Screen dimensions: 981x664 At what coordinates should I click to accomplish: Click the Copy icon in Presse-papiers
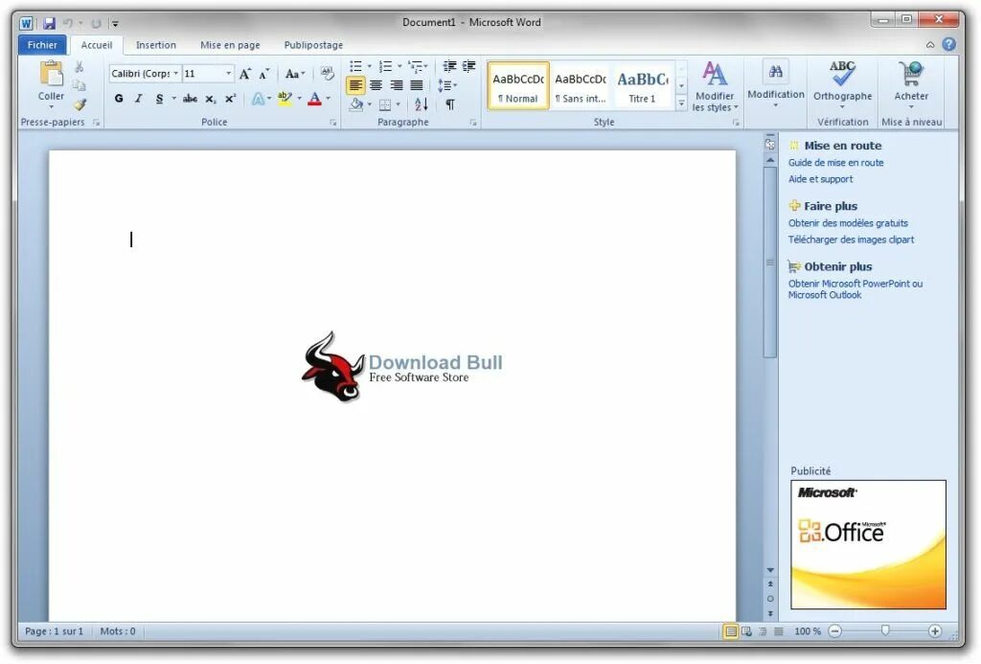click(79, 85)
